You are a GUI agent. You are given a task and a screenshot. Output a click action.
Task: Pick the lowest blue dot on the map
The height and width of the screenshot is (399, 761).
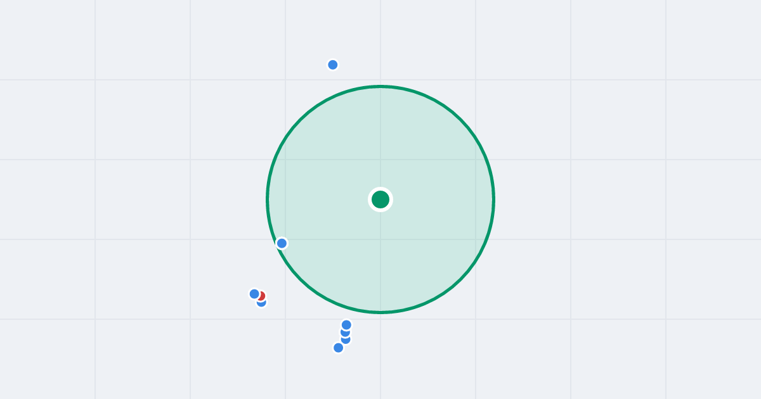click(x=339, y=348)
